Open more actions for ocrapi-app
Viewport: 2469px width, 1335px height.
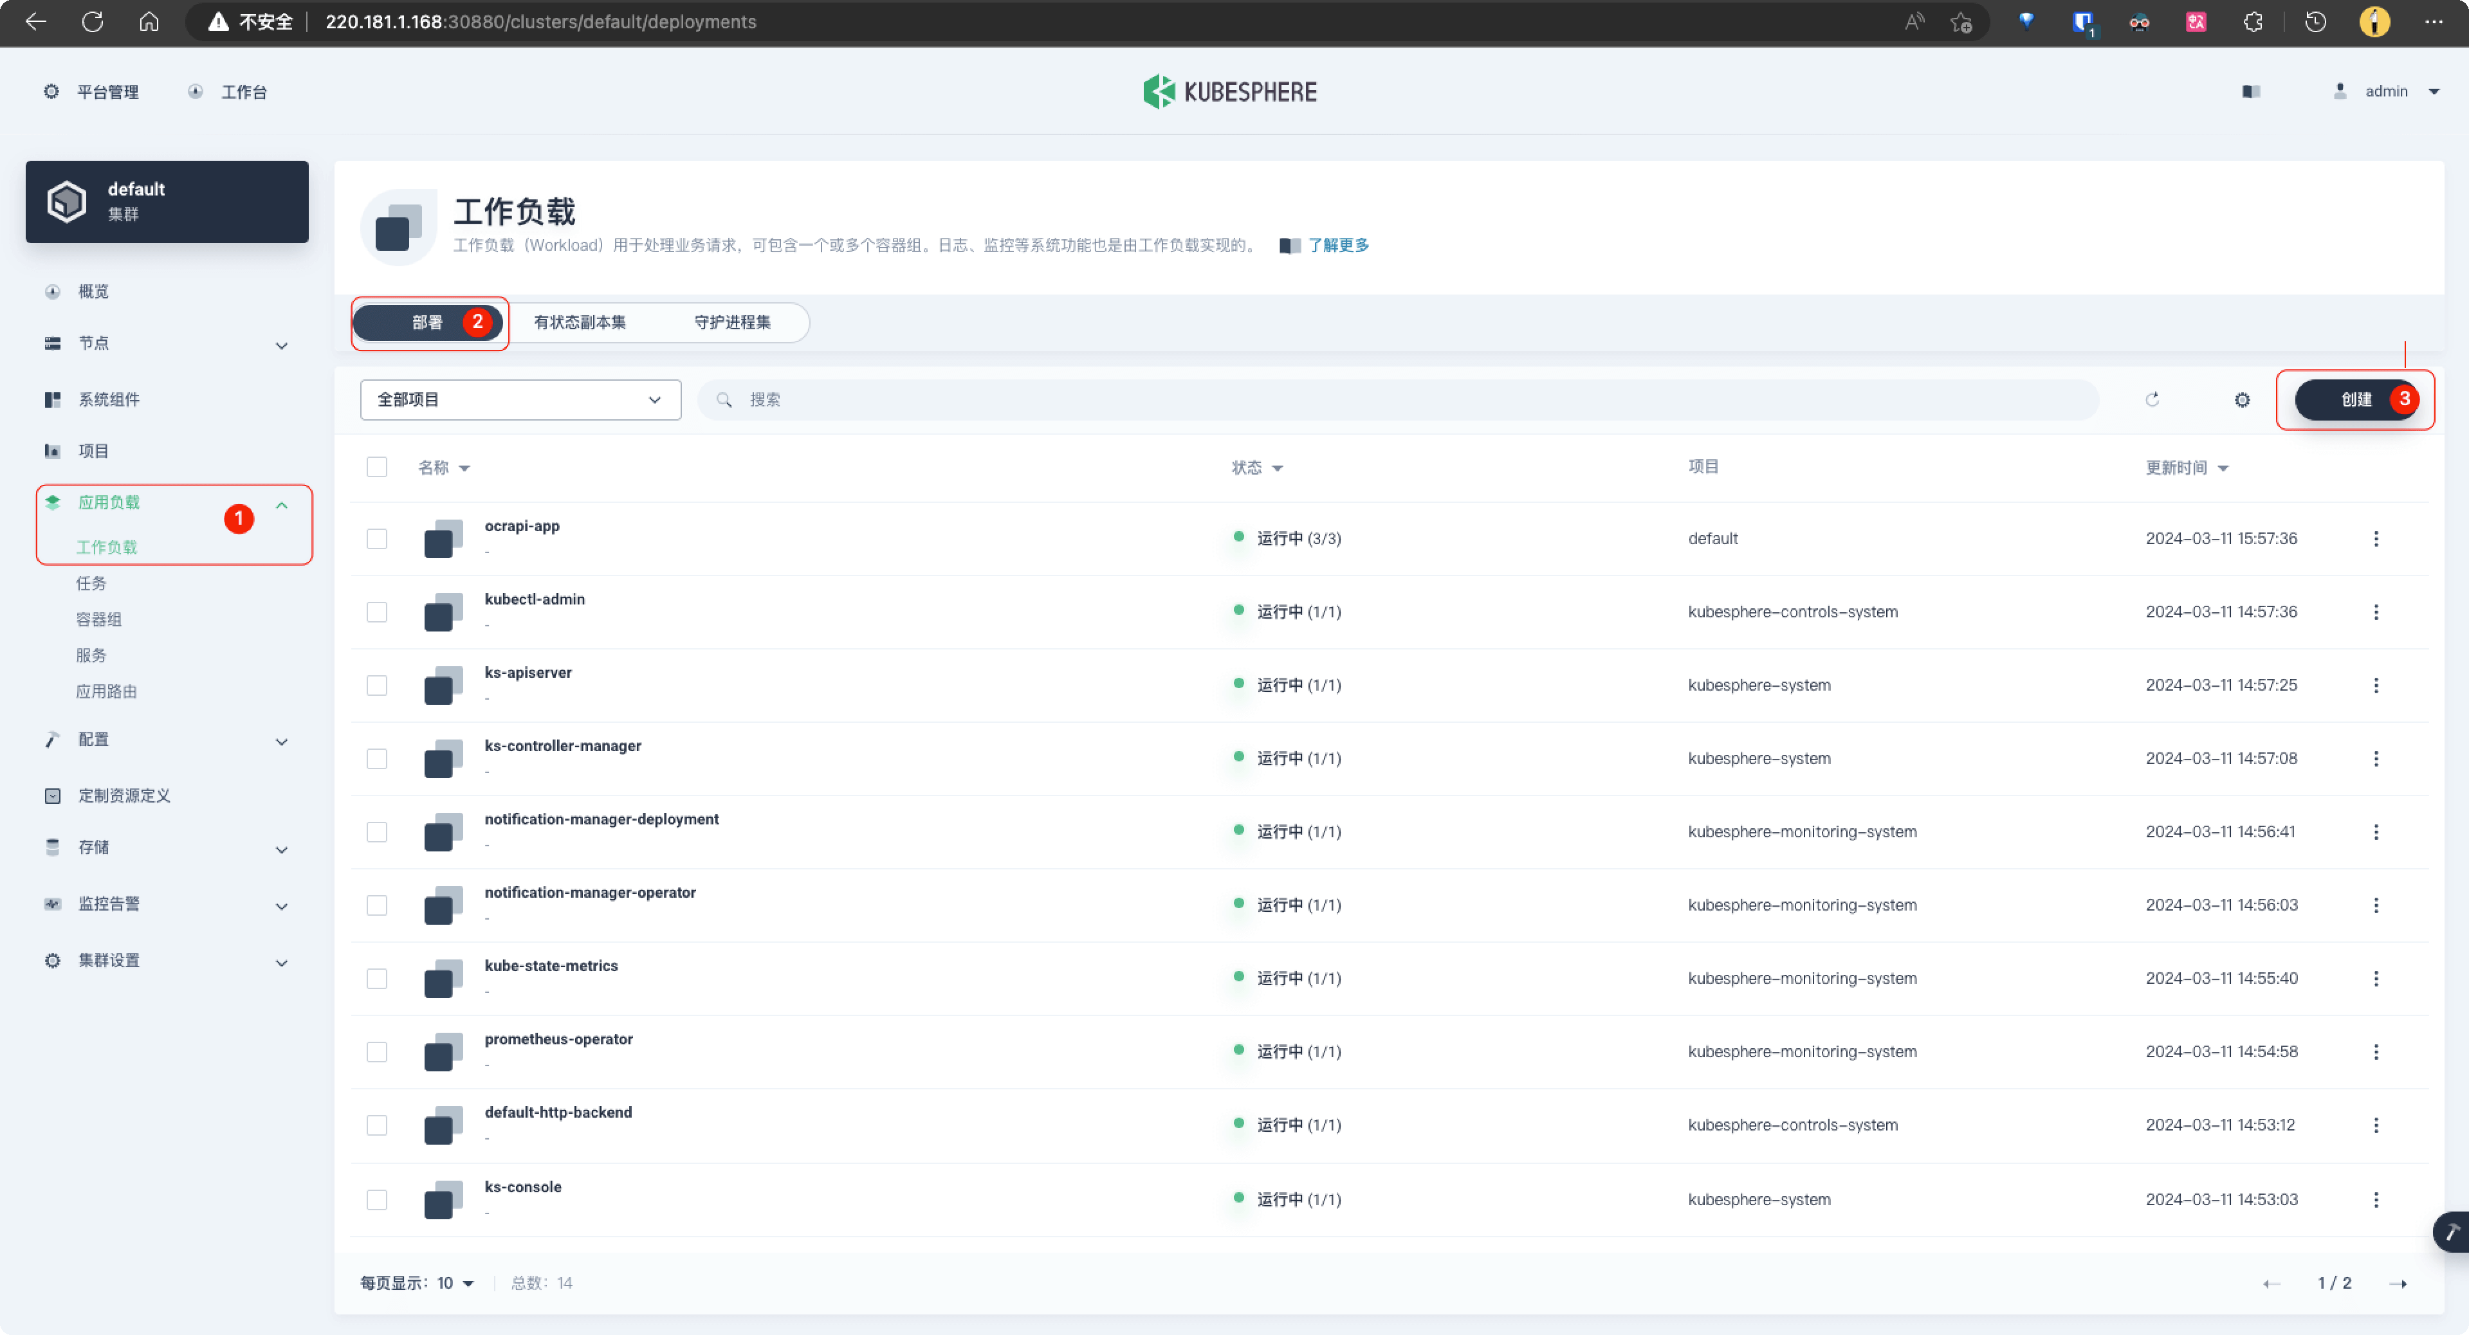pyautogui.click(x=2376, y=539)
